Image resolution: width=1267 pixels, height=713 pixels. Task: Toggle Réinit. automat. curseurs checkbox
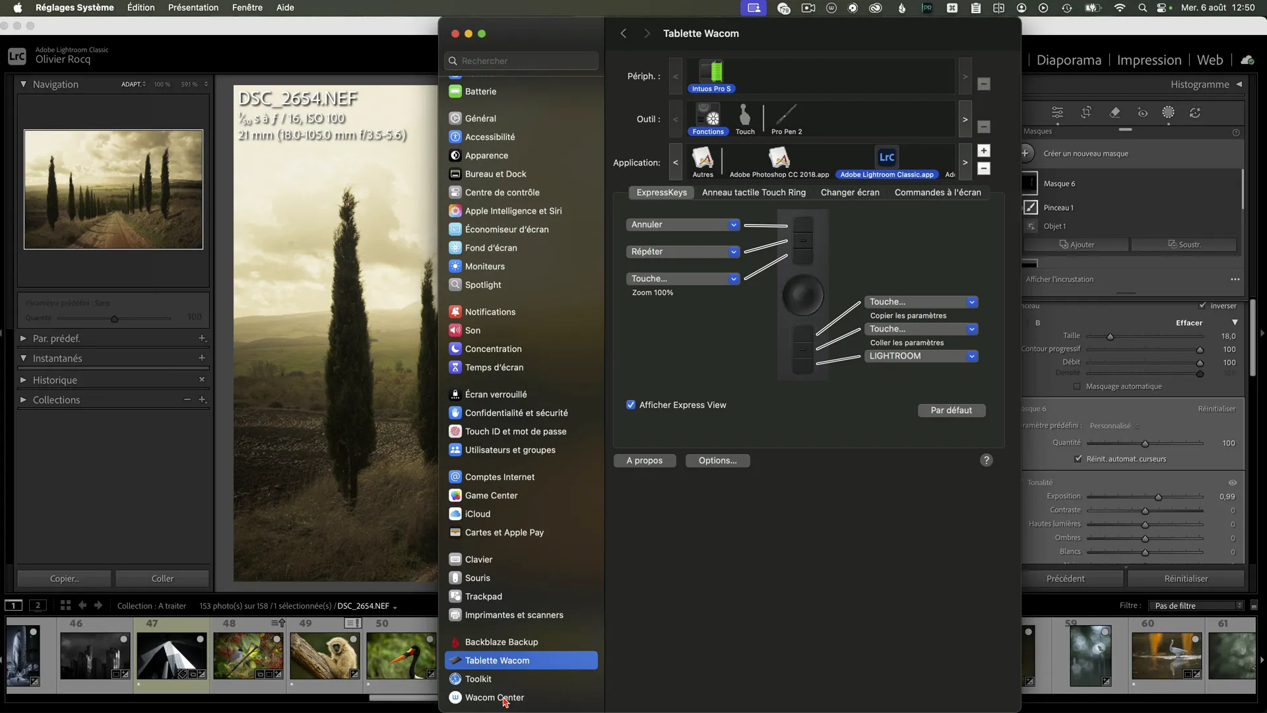(1078, 459)
